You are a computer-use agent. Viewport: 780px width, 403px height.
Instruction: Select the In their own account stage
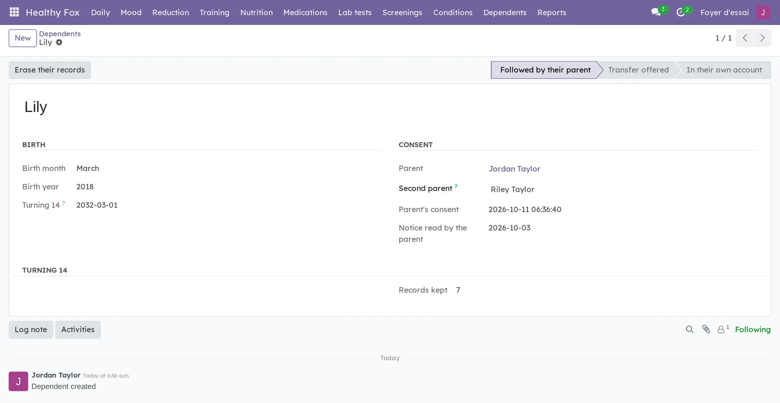724,70
